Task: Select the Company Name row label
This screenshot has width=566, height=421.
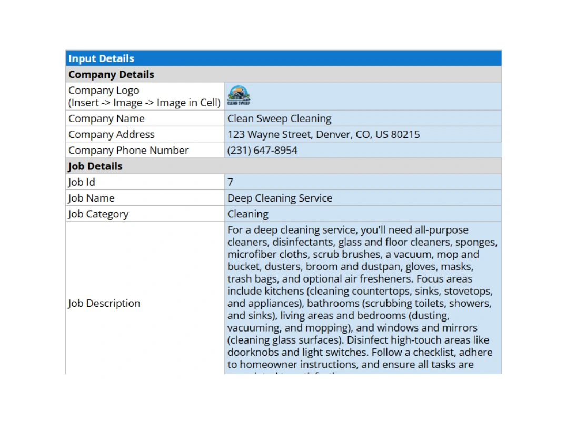Action: point(107,118)
